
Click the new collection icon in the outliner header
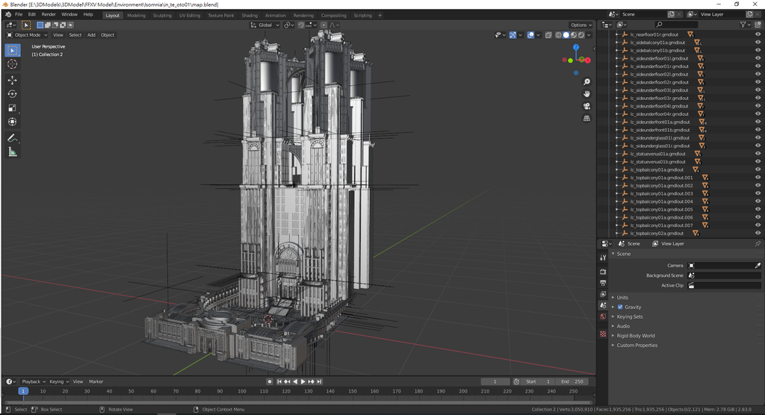(758, 25)
